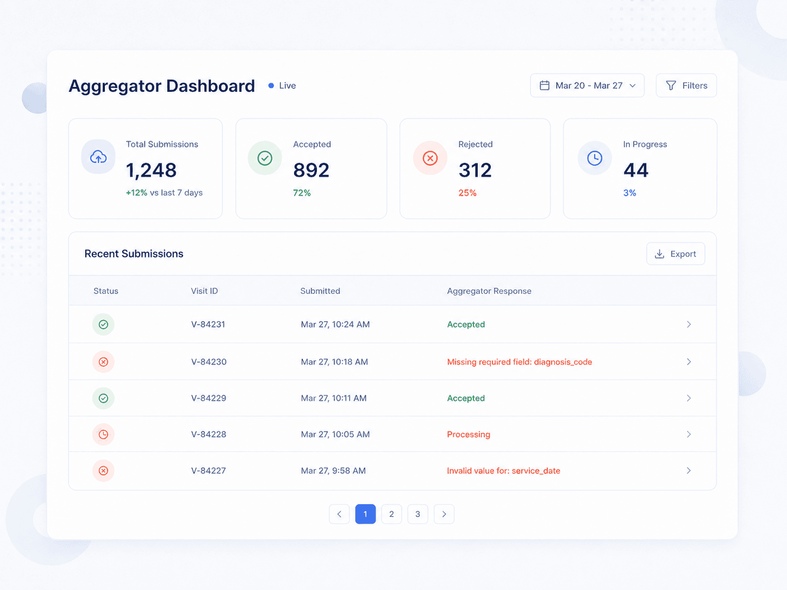
Task: Click the 25% rejected percentage
Action: 467,193
